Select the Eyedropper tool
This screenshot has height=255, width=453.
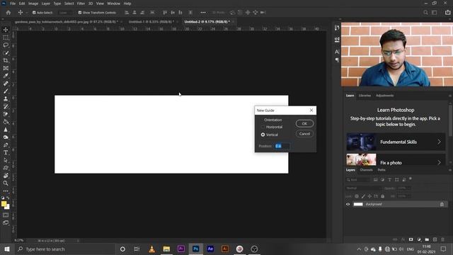click(6, 76)
